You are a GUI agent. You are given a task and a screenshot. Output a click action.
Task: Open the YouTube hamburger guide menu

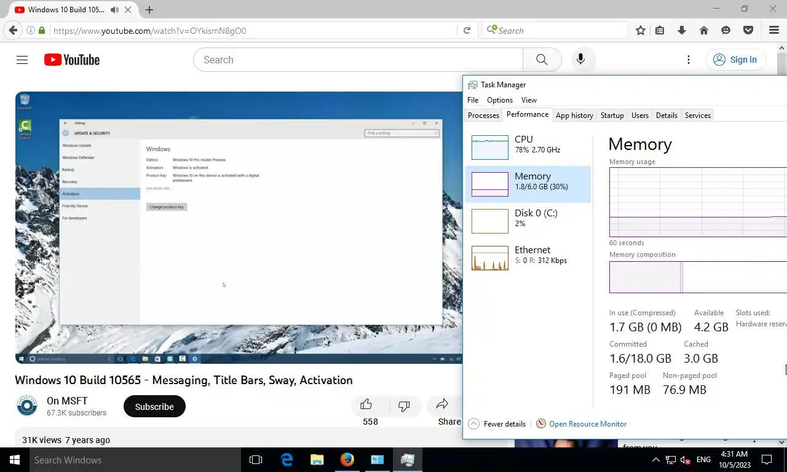pos(22,60)
